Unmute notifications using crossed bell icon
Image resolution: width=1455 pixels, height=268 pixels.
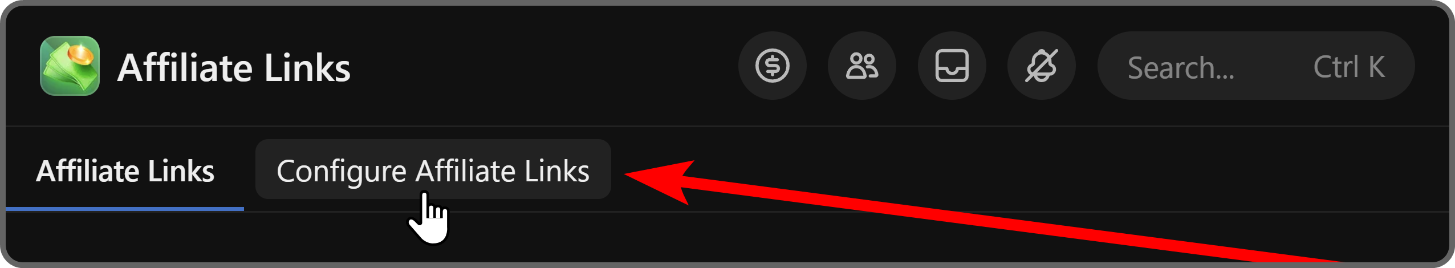pos(1042,66)
